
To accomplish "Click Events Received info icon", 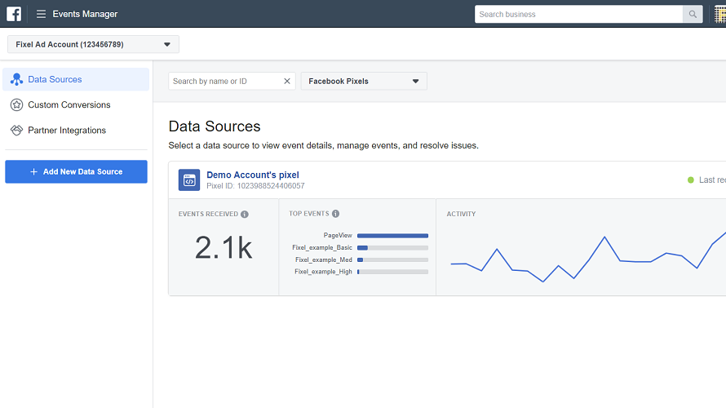I will 245,215.
